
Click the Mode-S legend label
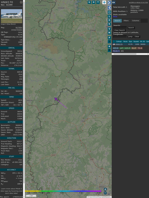(x=116, y=51)
